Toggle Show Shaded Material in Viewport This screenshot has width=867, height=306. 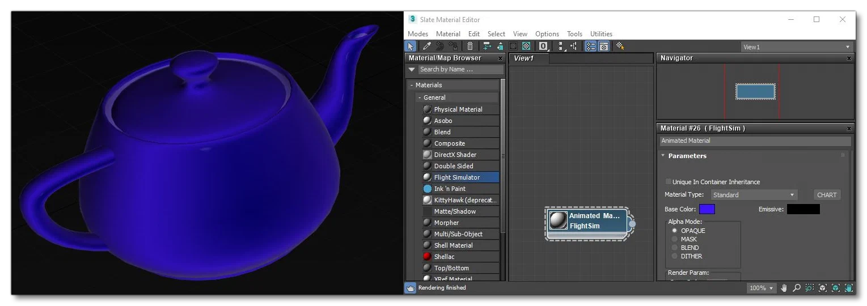pos(513,46)
